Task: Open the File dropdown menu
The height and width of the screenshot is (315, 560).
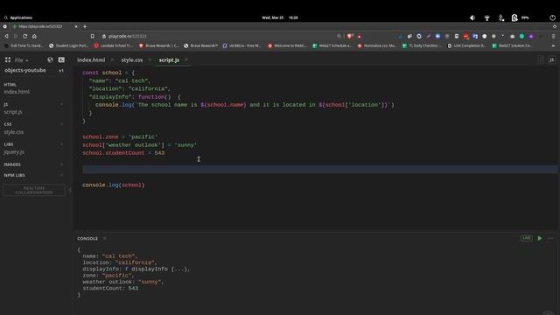Action: [x=21, y=60]
